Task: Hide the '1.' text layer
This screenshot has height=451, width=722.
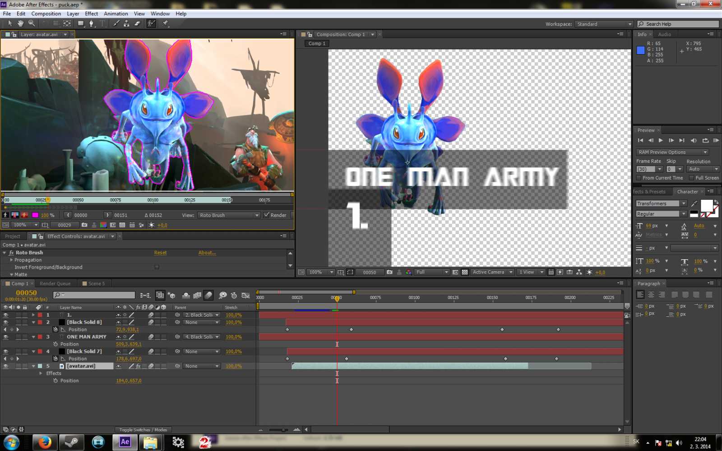Action: point(5,315)
